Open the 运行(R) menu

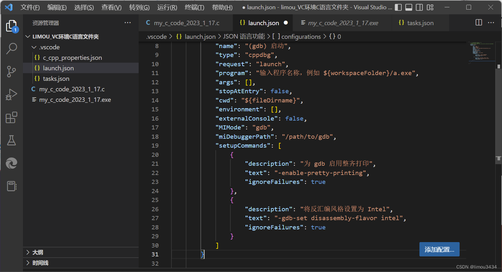coord(167,7)
